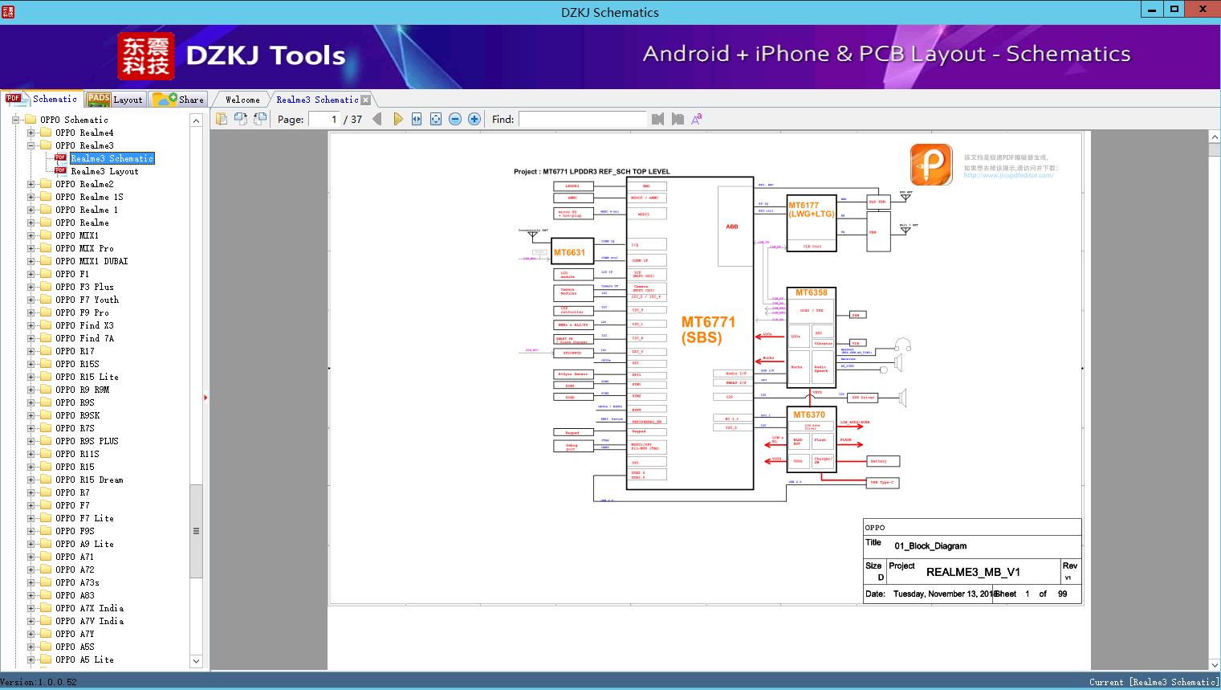The width and height of the screenshot is (1221, 690).
Task: Click the fit-page zoom icon
Action: tap(436, 119)
